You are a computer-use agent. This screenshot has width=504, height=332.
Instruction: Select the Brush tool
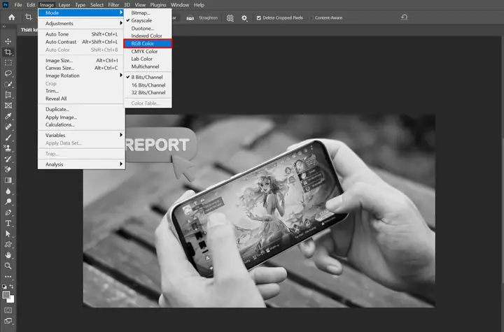click(x=8, y=138)
